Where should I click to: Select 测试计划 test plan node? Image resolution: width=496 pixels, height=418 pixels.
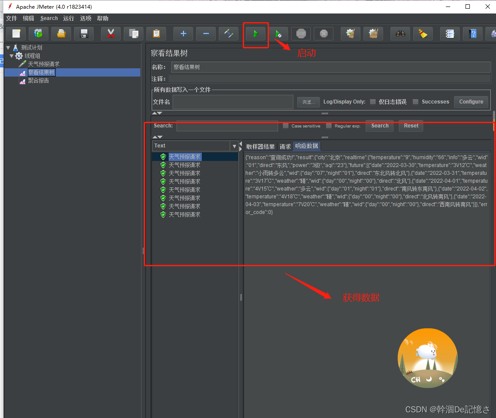(31, 48)
